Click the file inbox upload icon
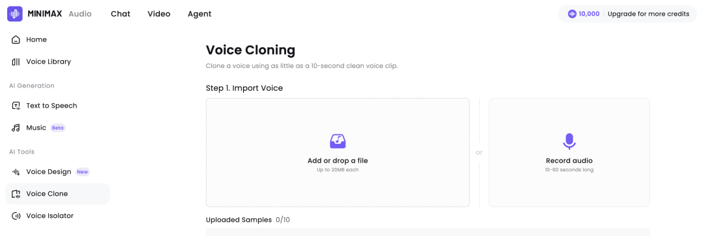 pyautogui.click(x=337, y=141)
